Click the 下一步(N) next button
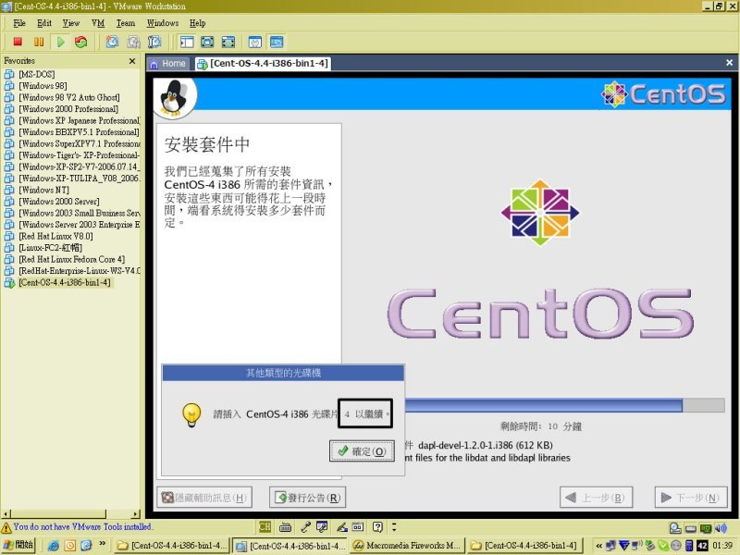This screenshot has height=555, width=740. (x=690, y=498)
